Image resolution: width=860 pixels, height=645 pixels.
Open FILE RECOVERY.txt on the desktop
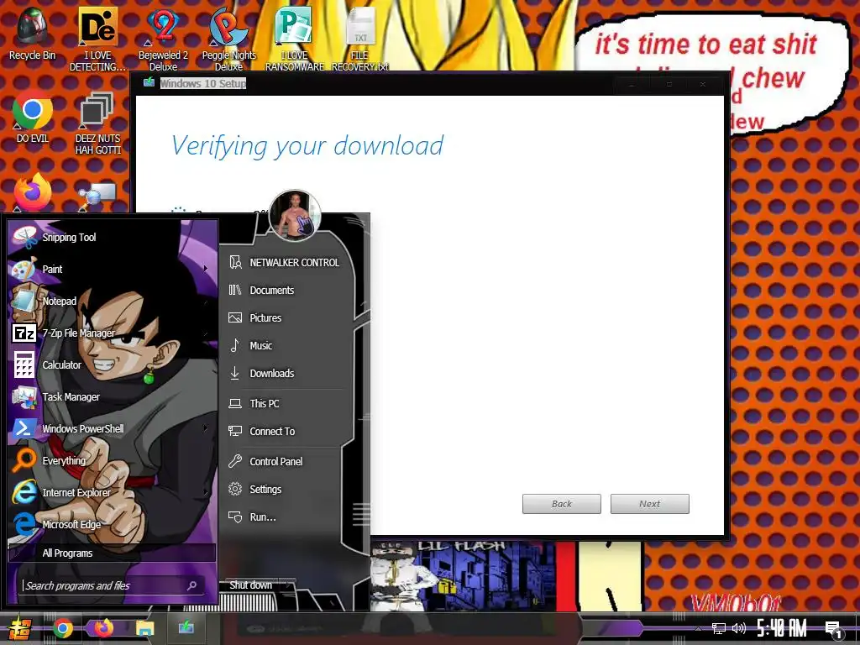tap(359, 39)
